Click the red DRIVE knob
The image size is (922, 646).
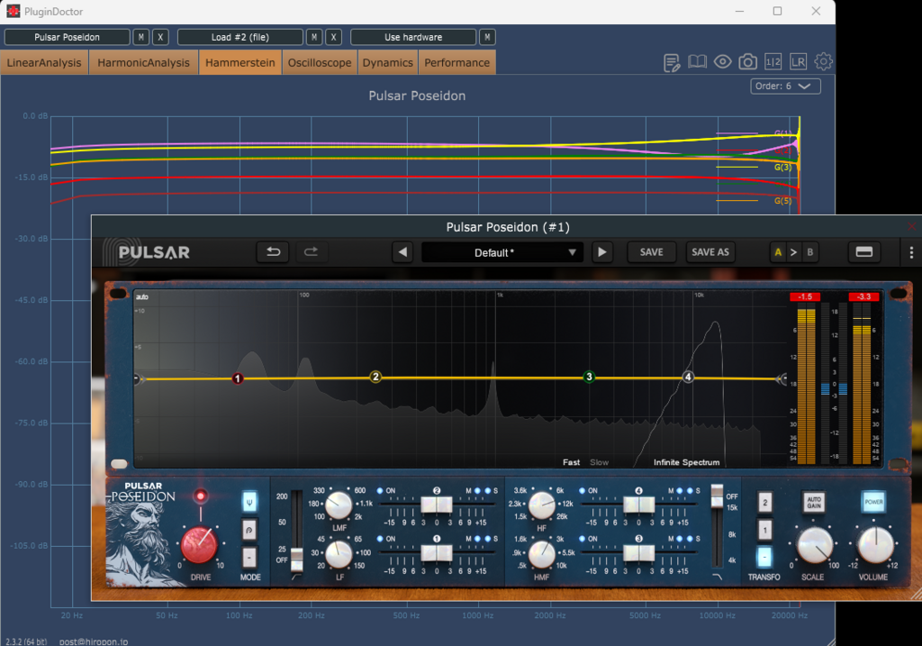tap(199, 544)
